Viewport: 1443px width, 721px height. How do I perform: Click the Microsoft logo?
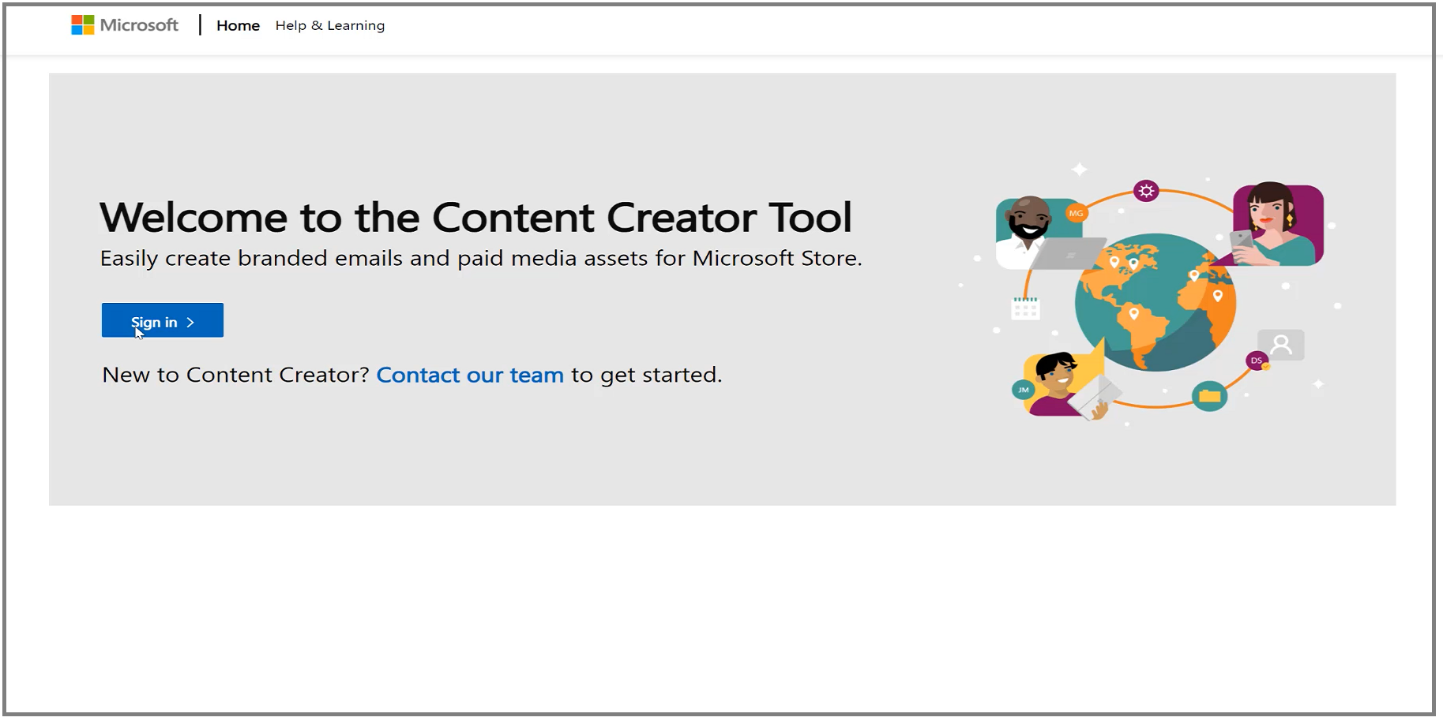(x=125, y=25)
